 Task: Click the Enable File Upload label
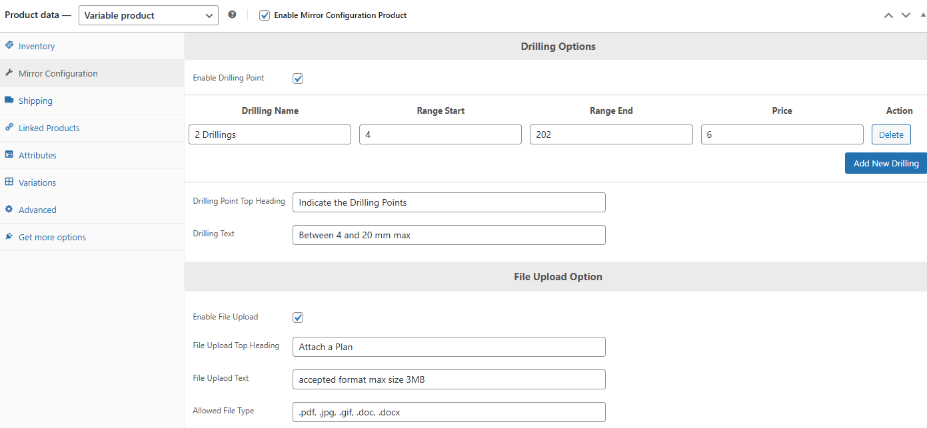click(225, 317)
